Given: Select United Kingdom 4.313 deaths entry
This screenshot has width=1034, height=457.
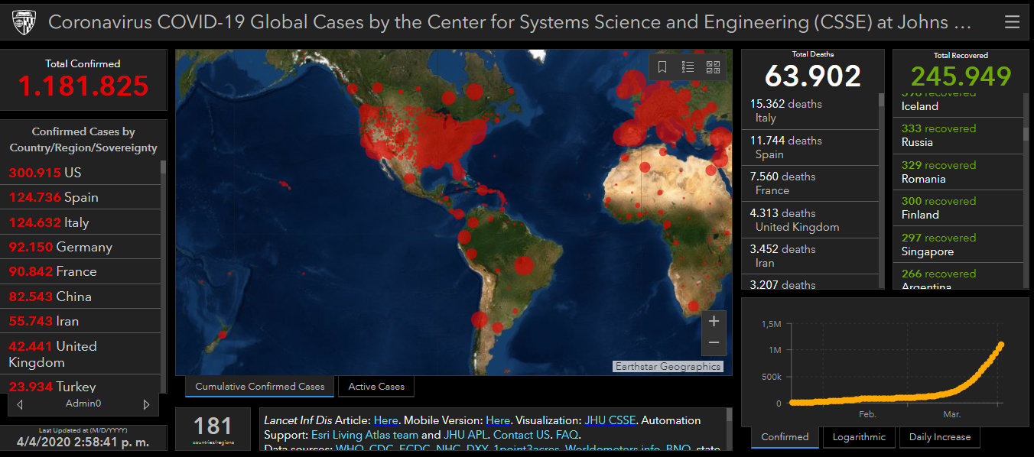Looking at the screenshot, I should point(810,220).
